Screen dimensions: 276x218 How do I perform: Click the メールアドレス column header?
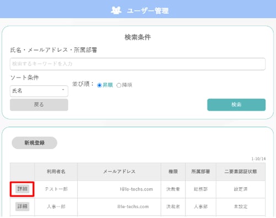point(119,172)
